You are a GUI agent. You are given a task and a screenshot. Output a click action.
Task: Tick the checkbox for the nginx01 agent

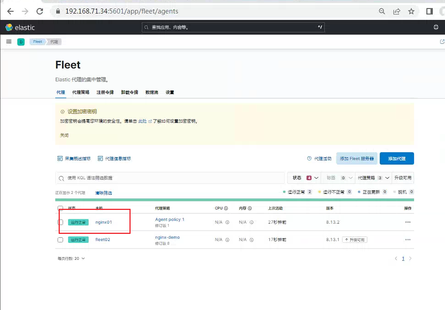tap(60, 222)
